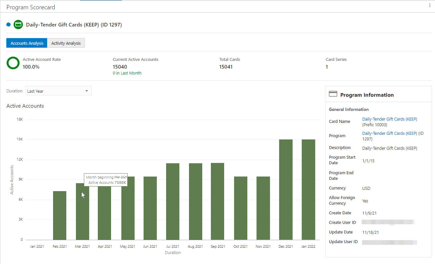Click the Oct 2021 bar

pos(240,208)
